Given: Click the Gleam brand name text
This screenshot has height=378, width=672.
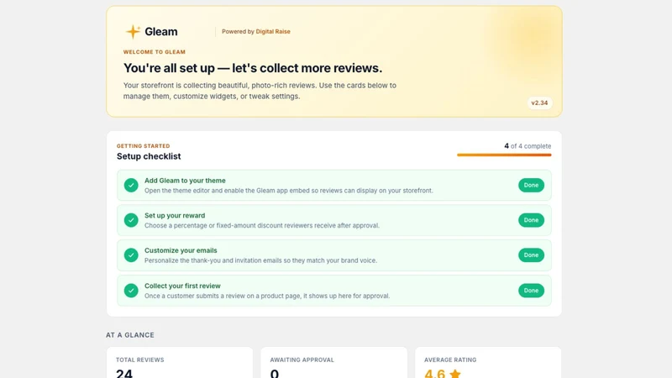Looking at the screenshot, I should tap(160, 32).
